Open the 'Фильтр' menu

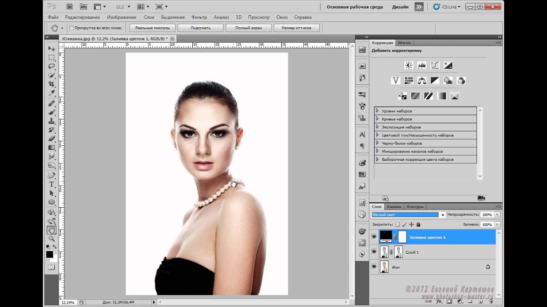(199, 17)
